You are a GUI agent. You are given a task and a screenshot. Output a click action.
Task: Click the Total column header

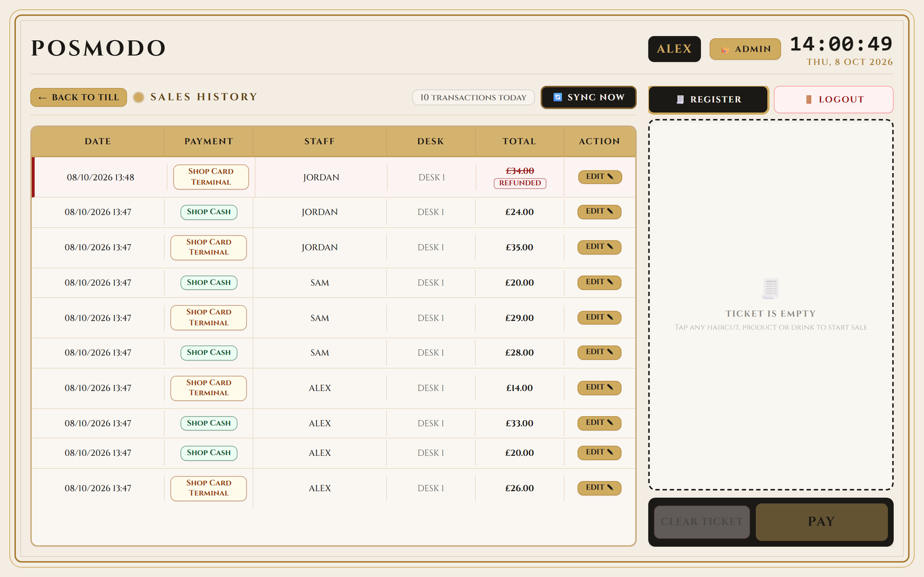pyautogui.click(x=519, y=141)
